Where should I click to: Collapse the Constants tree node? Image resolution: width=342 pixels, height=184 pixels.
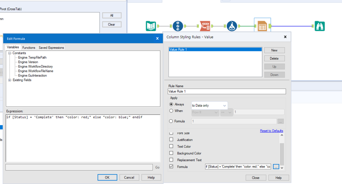(10, 53)
